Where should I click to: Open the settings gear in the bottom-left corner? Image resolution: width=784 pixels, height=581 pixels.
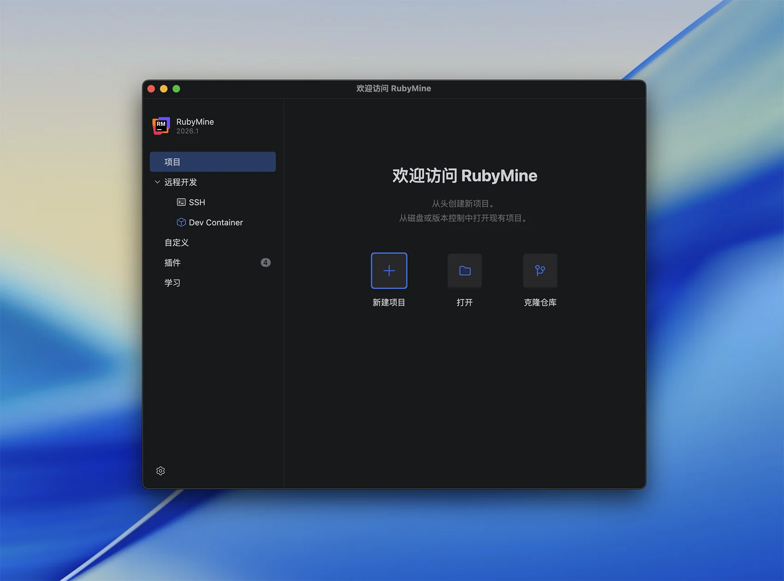pyautogui.click(x=160, y=471)
